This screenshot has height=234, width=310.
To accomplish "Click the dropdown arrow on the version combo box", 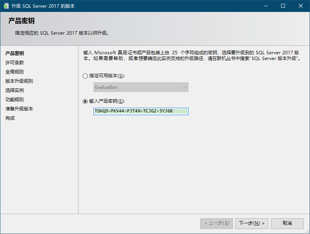I will coord(184,87).
